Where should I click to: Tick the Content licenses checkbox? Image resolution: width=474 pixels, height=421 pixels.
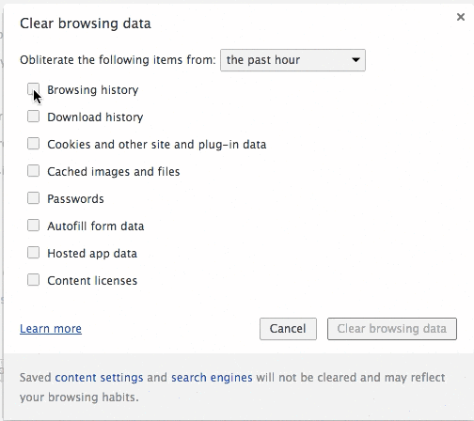point(33,280)
